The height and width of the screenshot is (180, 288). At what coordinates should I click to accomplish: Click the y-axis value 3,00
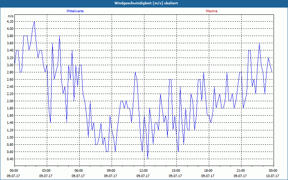(10, 65)
